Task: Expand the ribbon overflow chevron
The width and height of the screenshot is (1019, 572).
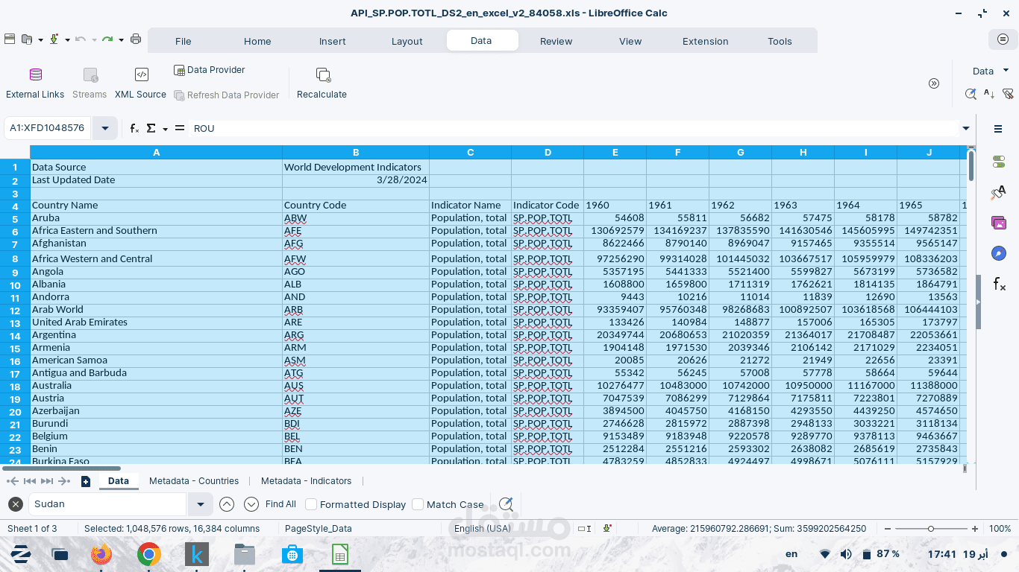Action: click(x=934, y=83)
